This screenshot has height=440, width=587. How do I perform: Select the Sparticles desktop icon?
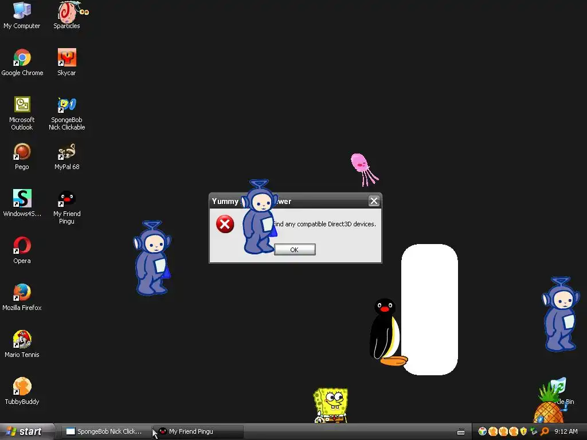click(x=68, y=15)
